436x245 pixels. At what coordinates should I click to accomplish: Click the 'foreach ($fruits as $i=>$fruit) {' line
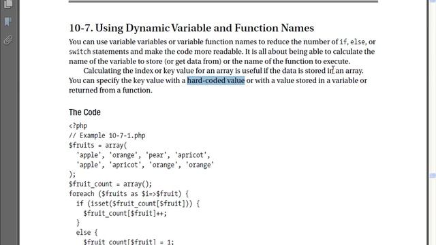pos(129,193)
